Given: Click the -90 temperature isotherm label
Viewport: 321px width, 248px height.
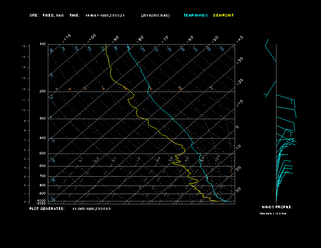Looking at the screenshot, I should (116, 39).
